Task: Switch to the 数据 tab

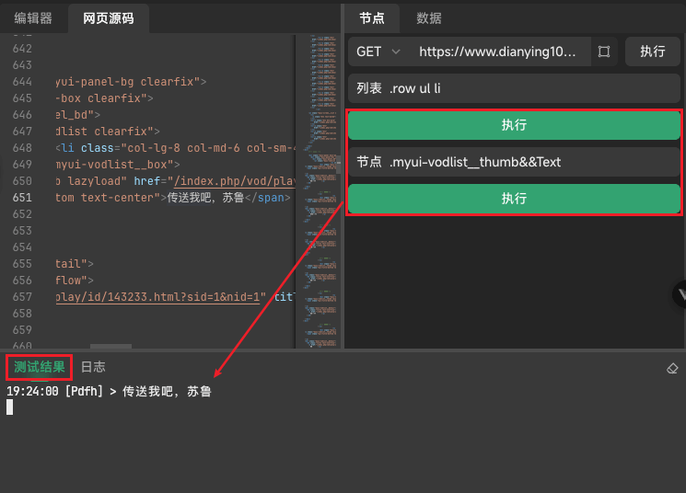Action: click(x=429, y=17)
